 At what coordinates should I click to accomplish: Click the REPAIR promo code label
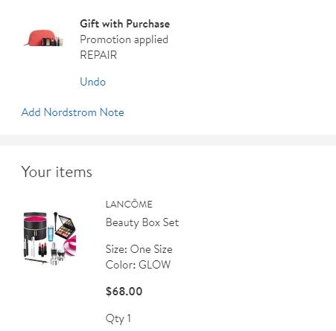tap(98, 55)
